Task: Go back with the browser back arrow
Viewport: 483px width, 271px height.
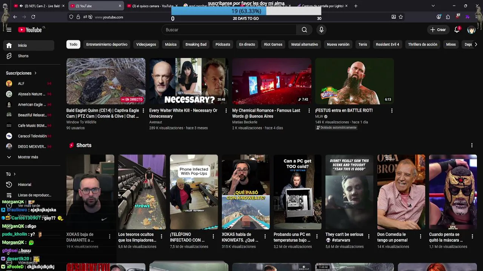Action: tap(15, 17)
